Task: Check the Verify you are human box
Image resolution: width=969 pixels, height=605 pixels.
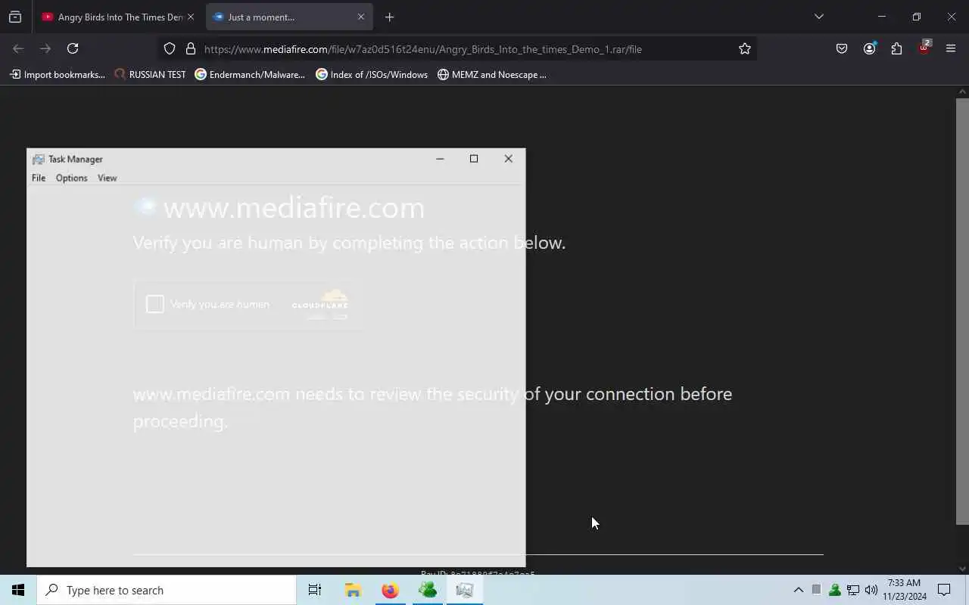Action: 155,304
